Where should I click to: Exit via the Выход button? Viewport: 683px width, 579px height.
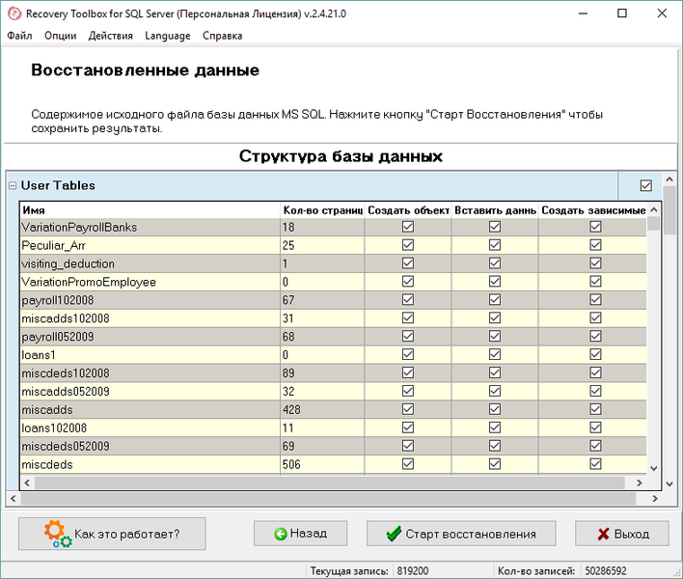(622, 534)
